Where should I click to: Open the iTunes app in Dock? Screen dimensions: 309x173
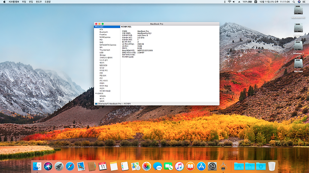(x=179, y=166)
